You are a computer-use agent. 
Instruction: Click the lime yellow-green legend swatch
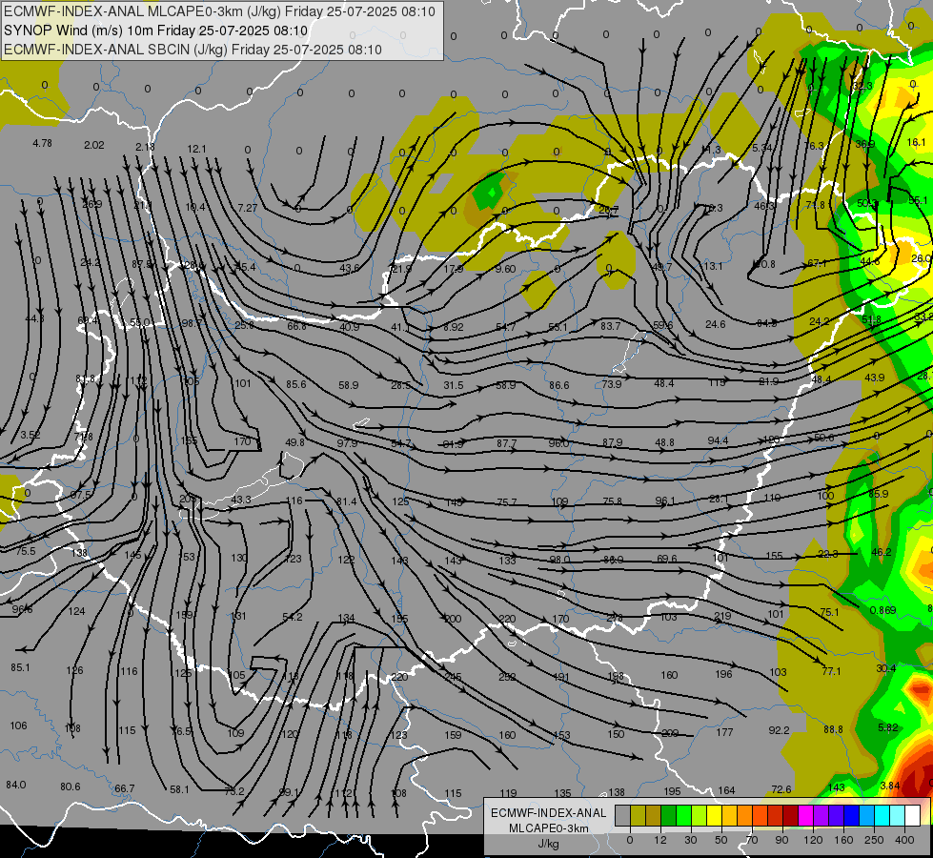[700, 815]
